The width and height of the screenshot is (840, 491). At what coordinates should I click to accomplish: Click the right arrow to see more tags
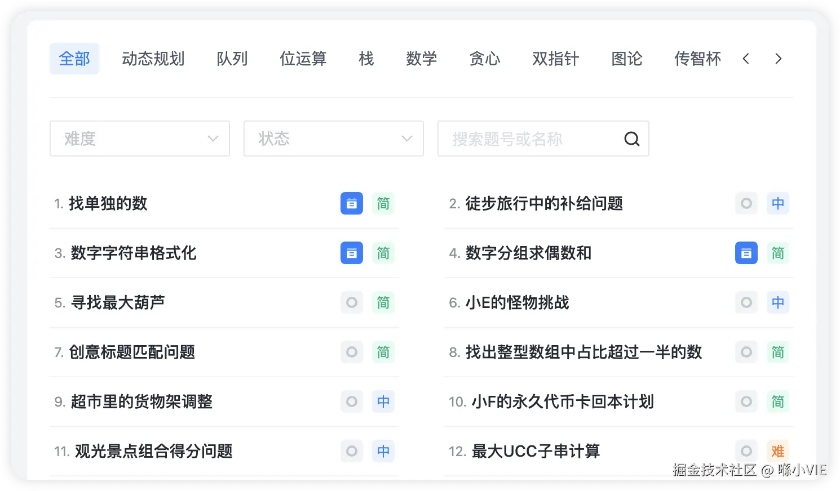[x=778, y=59]
